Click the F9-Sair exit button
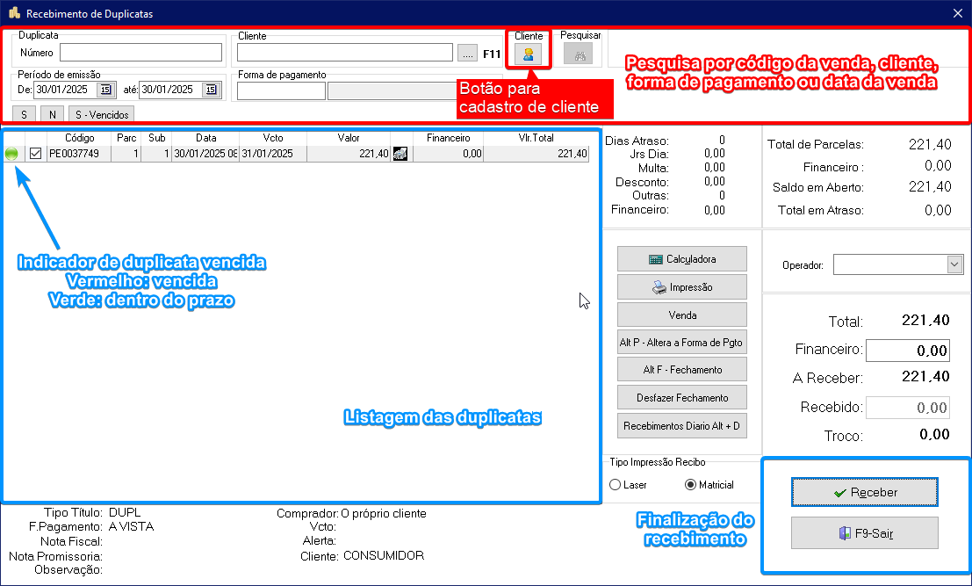The width and height of the screenshot is (972, 586). (865, 533)
